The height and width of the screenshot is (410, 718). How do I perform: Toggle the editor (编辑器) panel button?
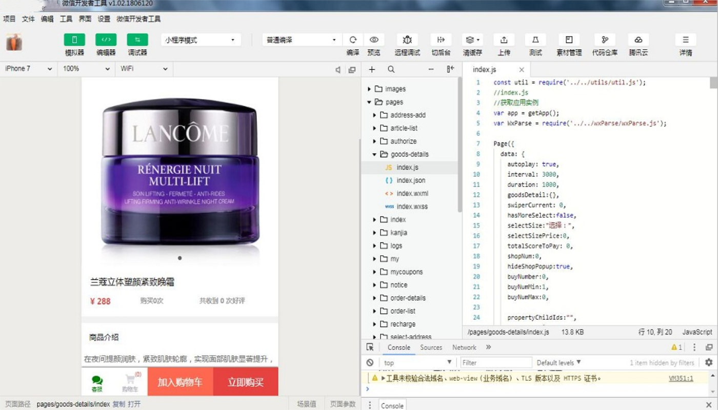106,40
